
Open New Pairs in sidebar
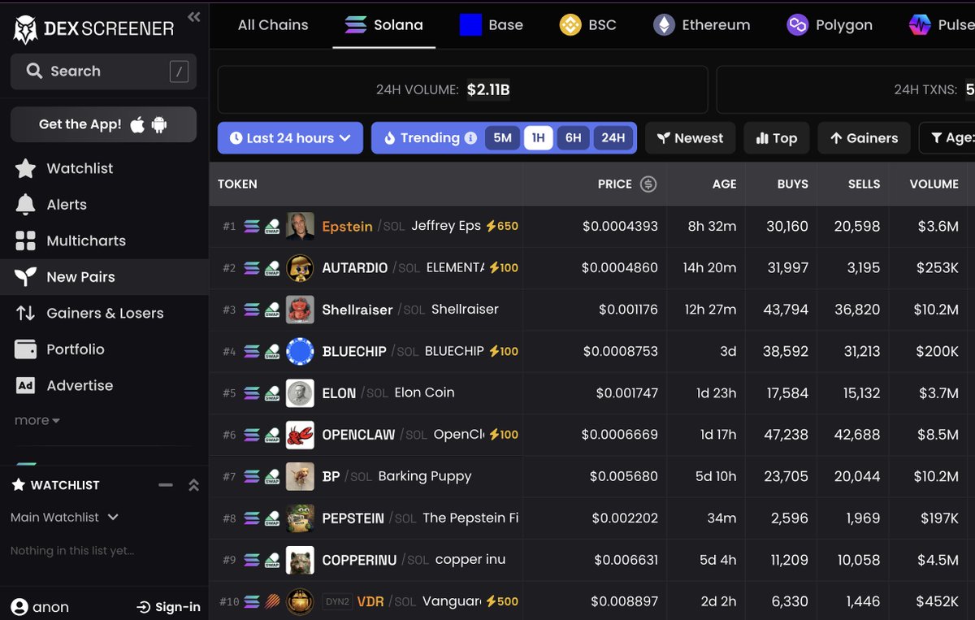pyautogui.click(x=104, y=277)
